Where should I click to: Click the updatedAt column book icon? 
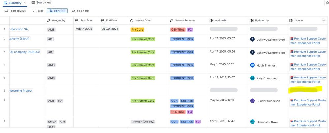coord(212,20)
